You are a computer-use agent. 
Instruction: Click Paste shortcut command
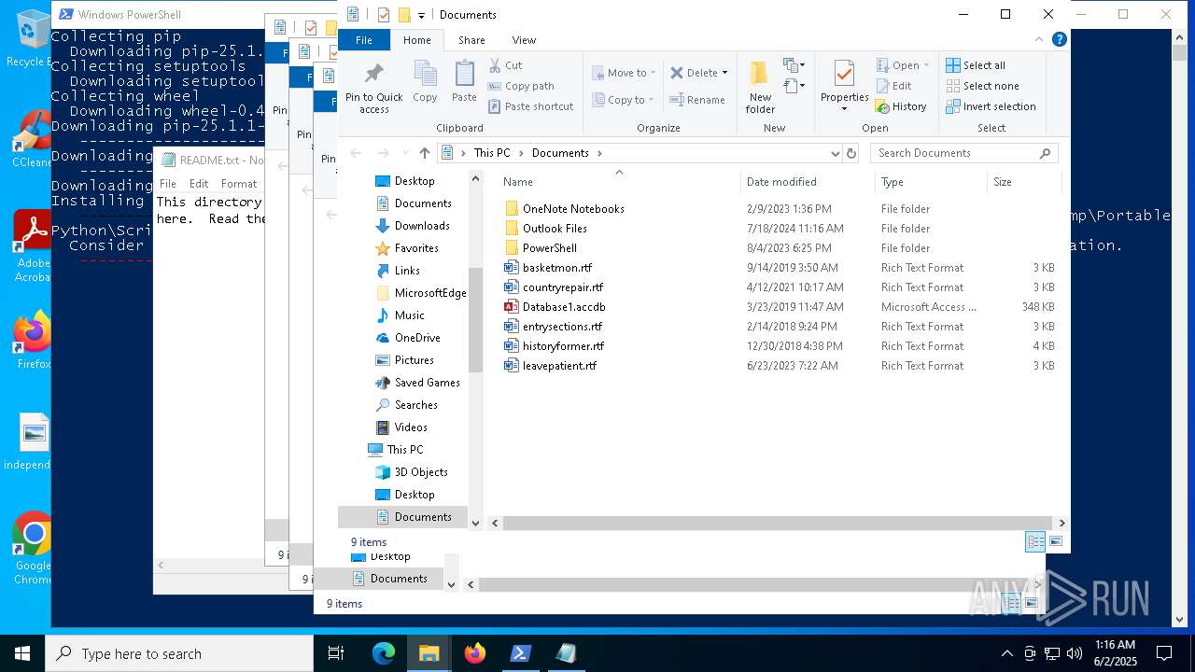point(530,106)
